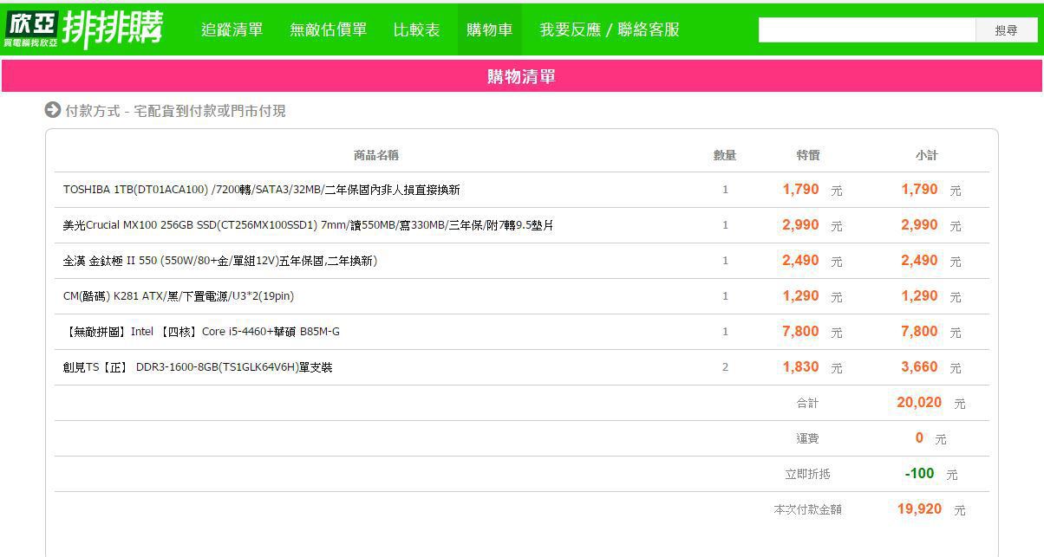Open the 追蹤清單 menu
The image size is (1044, 557).
232,29
